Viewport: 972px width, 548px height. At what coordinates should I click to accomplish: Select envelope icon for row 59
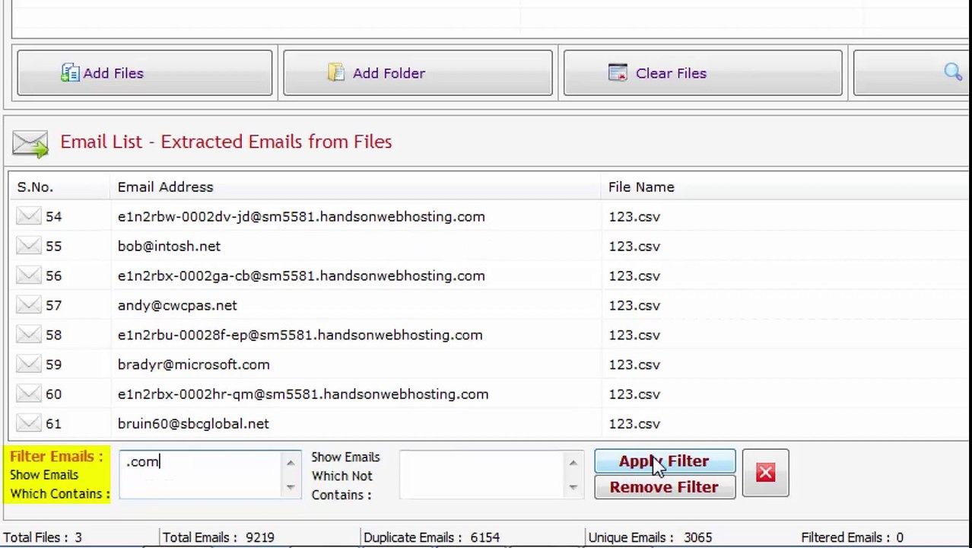pos(28,365)
